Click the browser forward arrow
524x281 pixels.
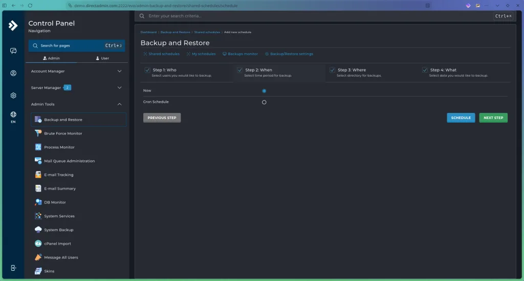(21, 5)
